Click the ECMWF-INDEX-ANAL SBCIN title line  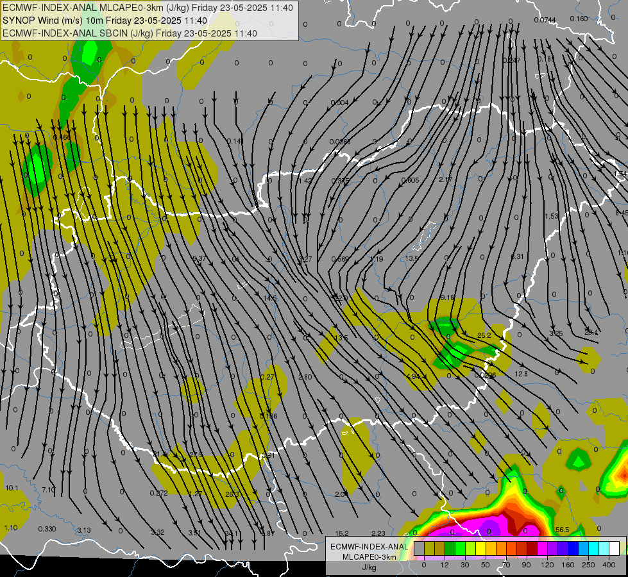130,33
